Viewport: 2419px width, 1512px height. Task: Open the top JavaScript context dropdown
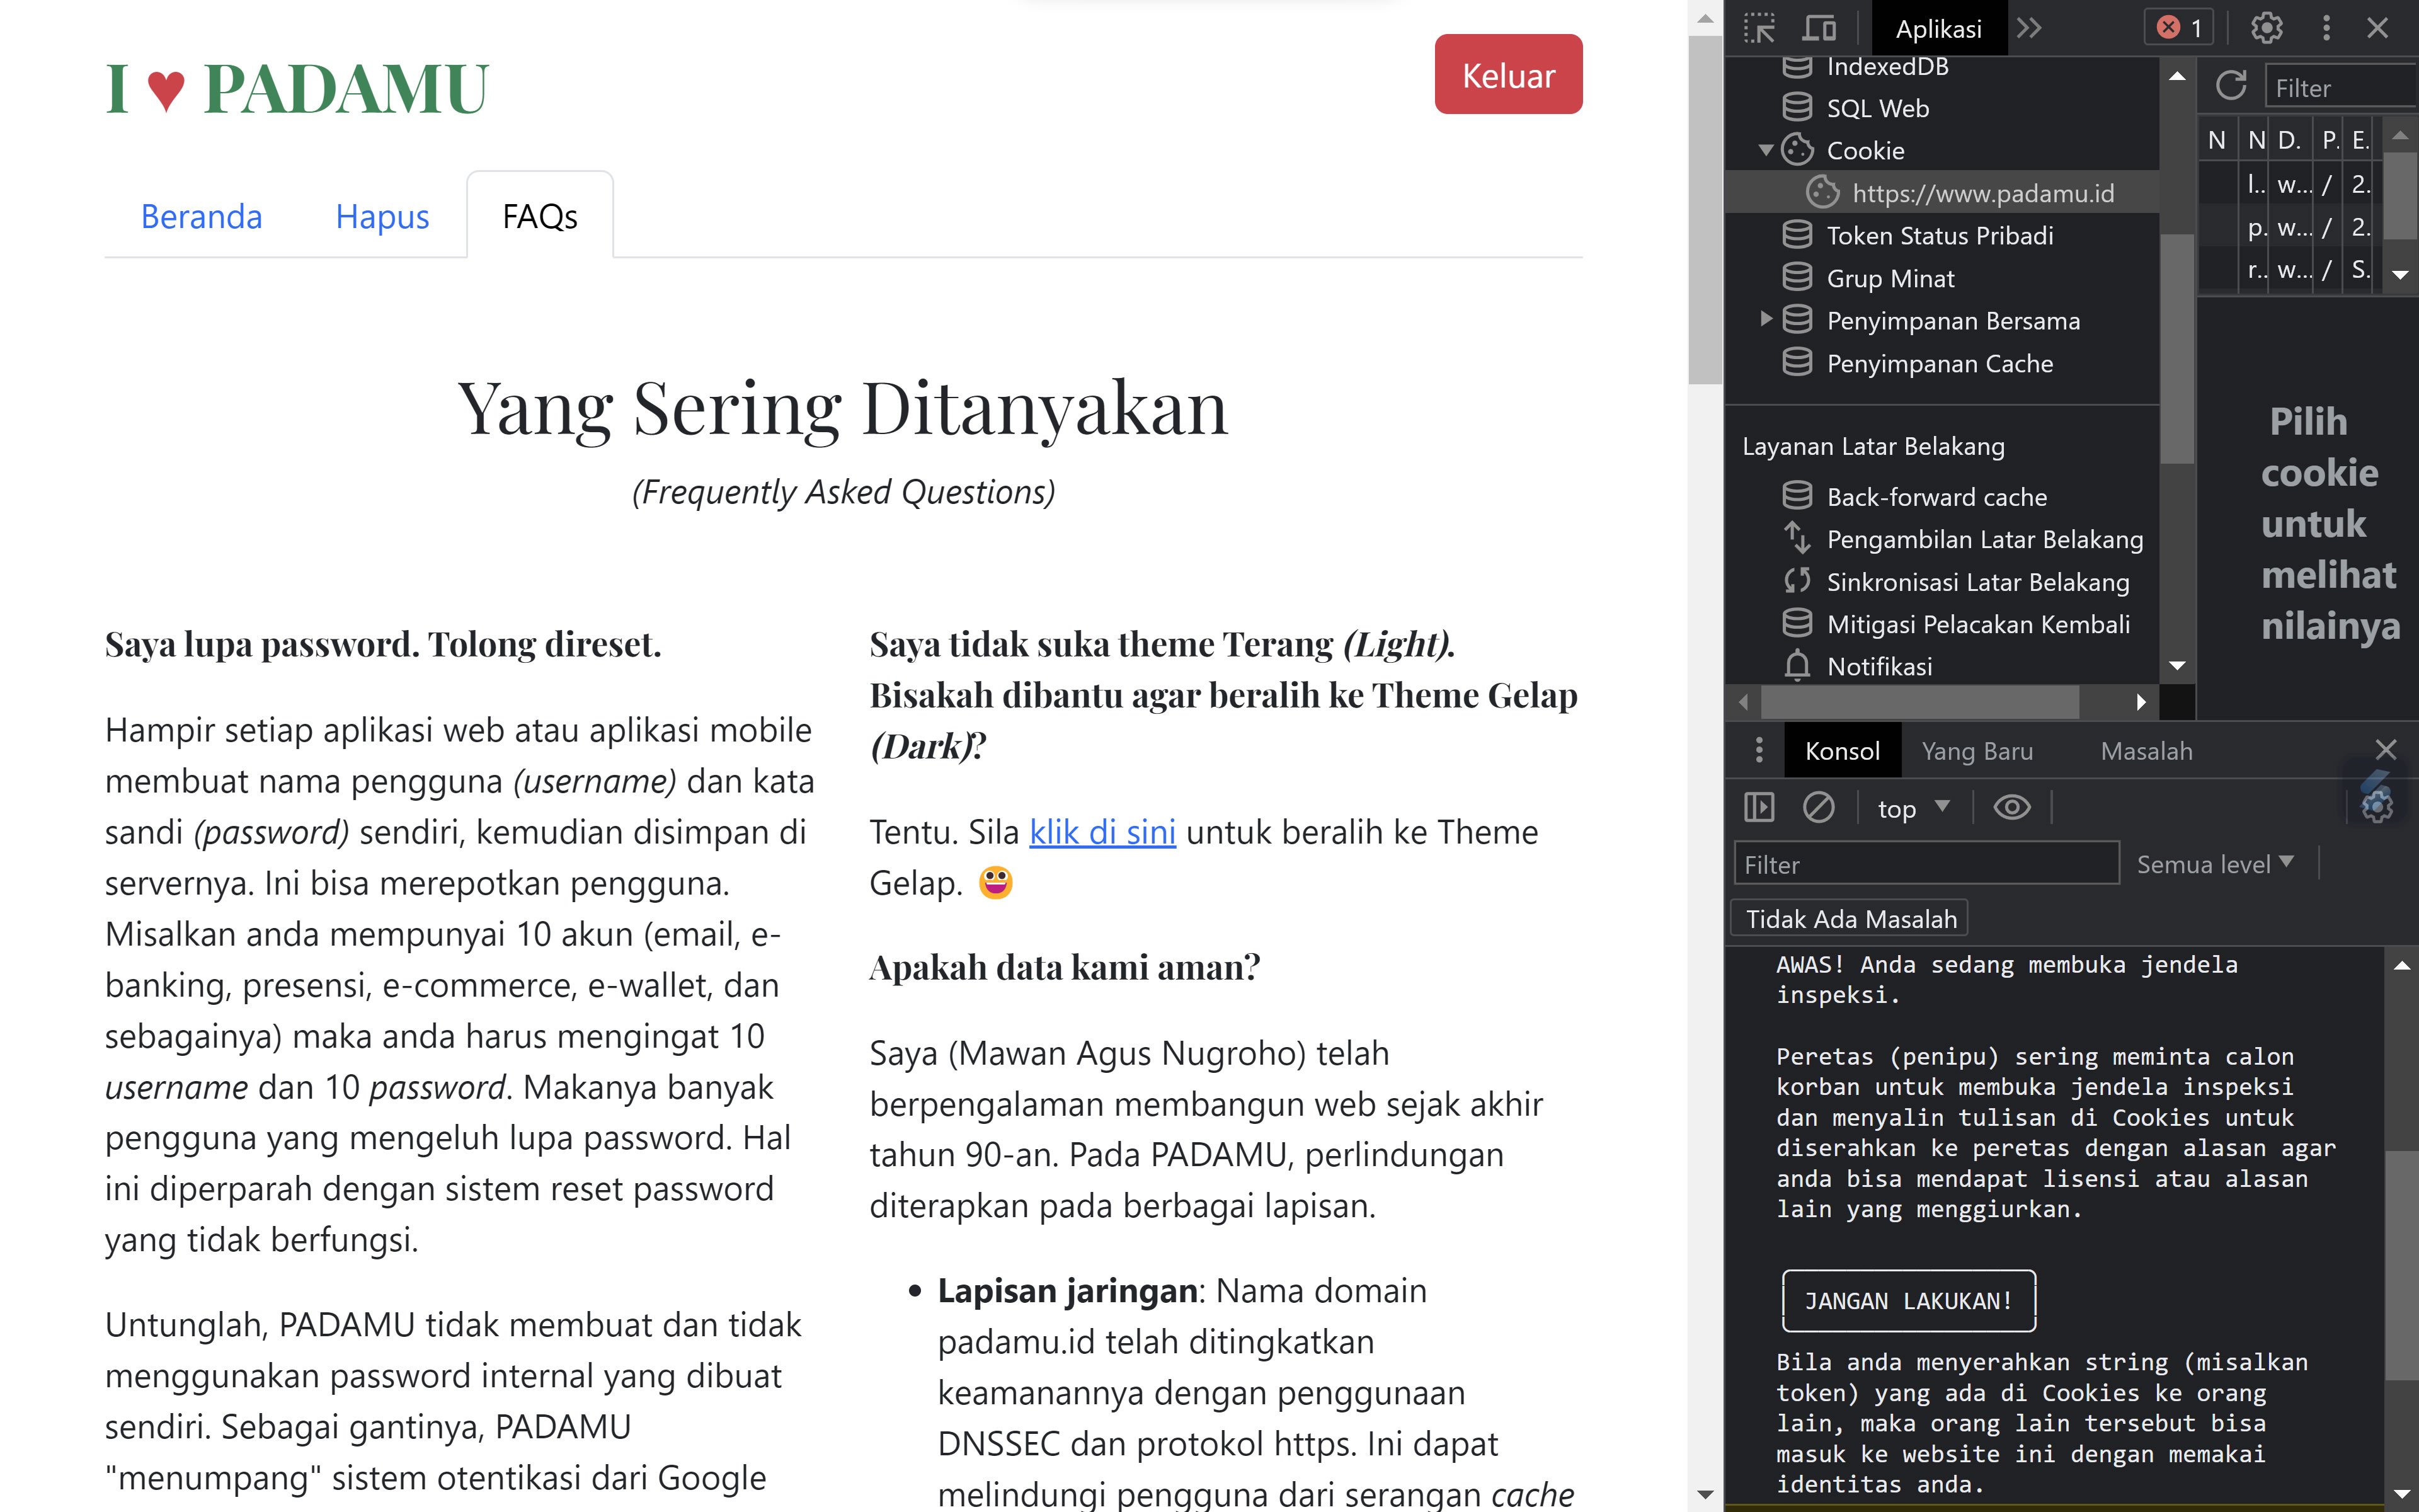tap(1913, 807)
